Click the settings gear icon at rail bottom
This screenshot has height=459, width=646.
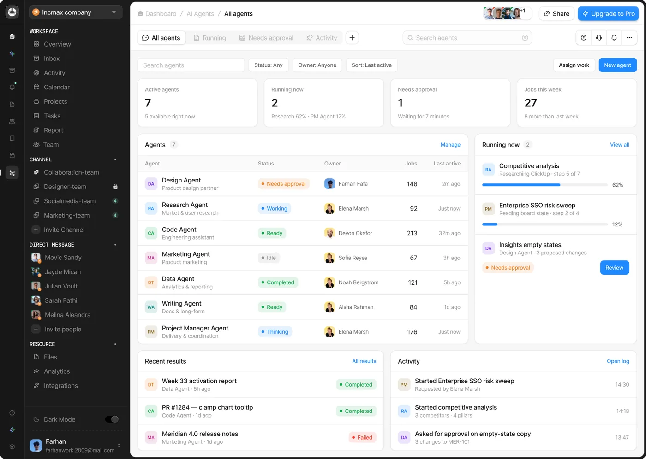click(12, 447)
